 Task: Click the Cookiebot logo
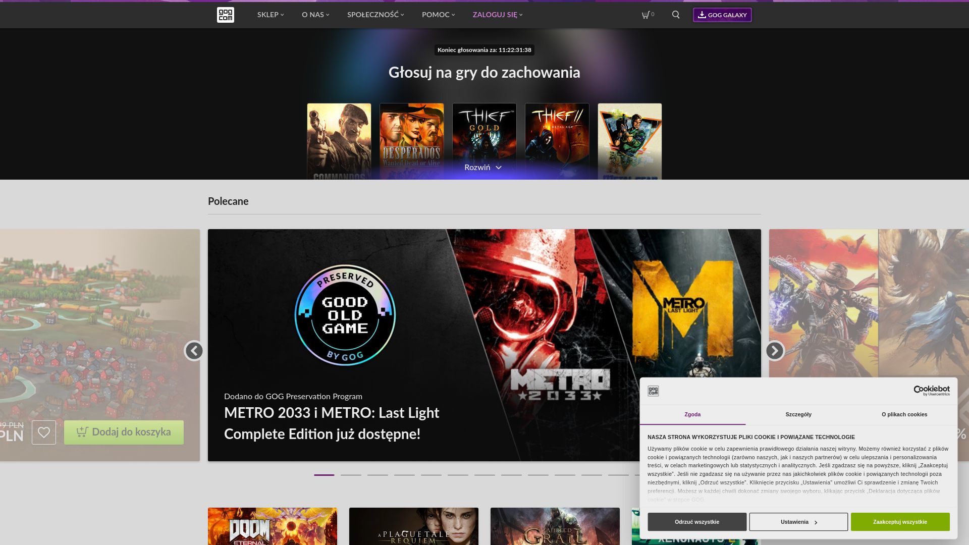pos(932,391)
